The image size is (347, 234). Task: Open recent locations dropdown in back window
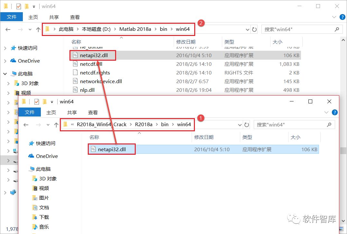click(x=30, y=30)
